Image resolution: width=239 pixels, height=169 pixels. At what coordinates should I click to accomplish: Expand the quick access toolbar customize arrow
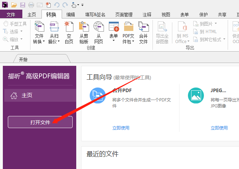[x=83, y=5]
